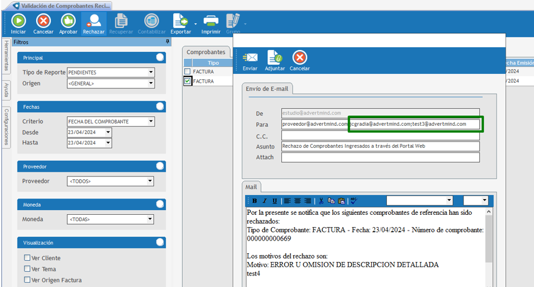Open the Origen dropdown

tap(151, 83)
